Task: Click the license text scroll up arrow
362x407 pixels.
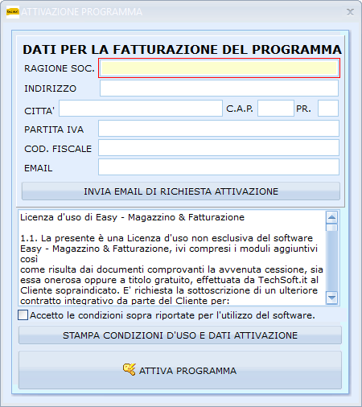Action: pyautogui.click(x=331, y=217)
